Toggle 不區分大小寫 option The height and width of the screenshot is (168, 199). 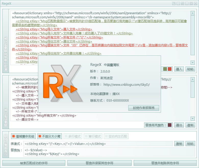coord(50,136)
